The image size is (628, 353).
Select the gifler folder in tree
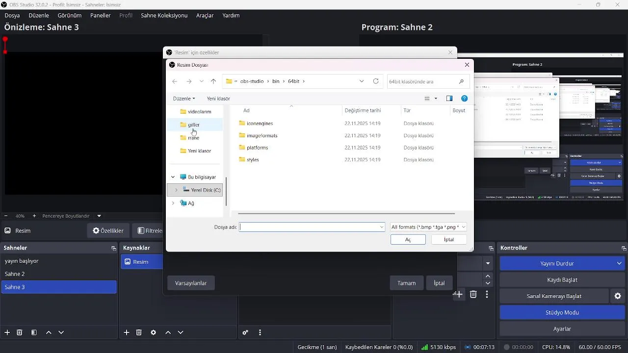pos(194,125)
